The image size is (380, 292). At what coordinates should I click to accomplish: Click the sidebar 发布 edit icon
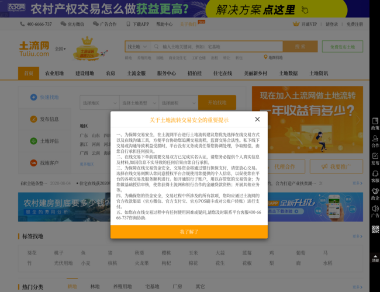tap(375, 156)
